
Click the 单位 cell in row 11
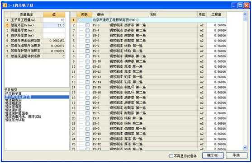[202, 72]
